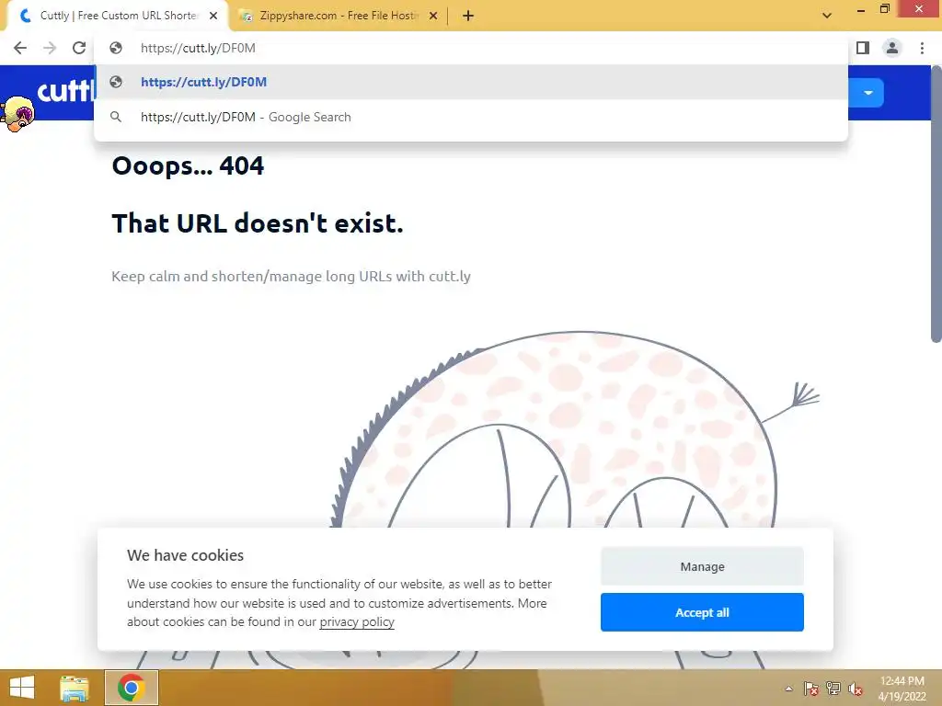
Task: Click the muted volume tray icon
Action: tap(856, 689)
